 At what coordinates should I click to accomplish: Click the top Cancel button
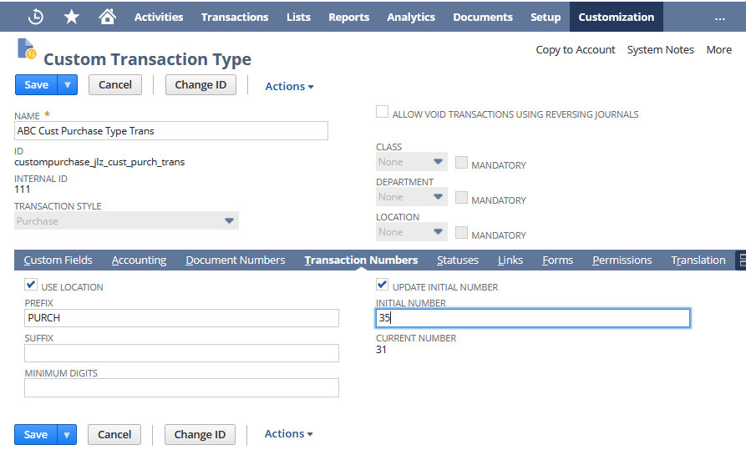[x=115, y=84]
